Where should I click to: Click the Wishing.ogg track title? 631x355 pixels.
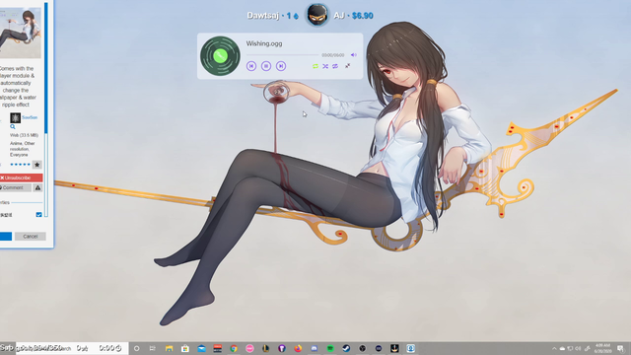coord(264,43)
